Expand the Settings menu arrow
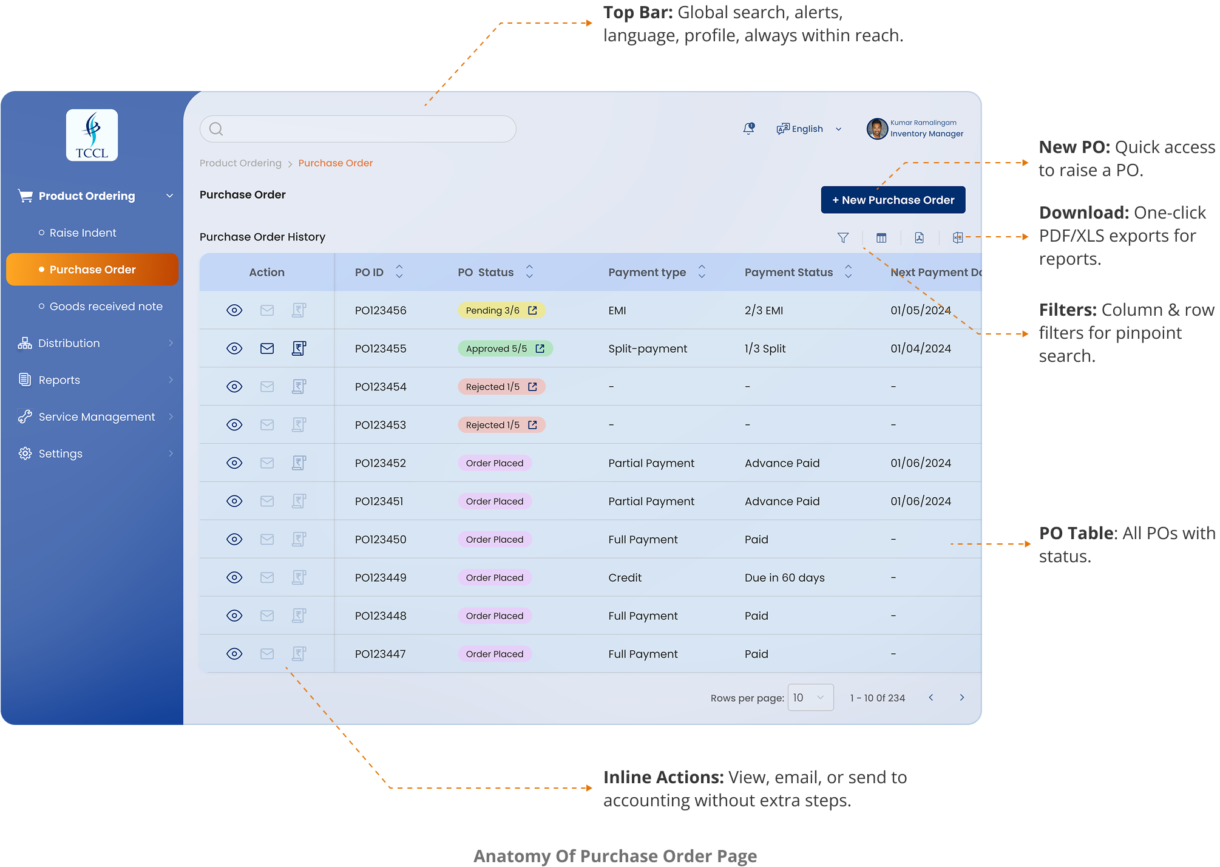Screen dimensions: 1220x867 point(171,454)
